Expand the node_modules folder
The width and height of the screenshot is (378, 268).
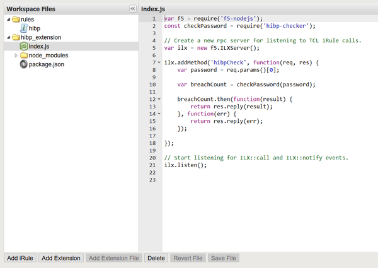pyautogui.click(x=16, y=55)
